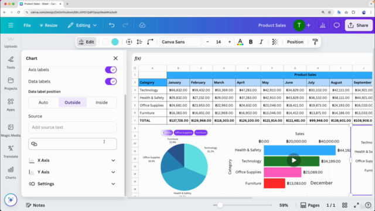Image resolution: width=375 pixels, height=211 pixels.
Task: Open the Projects sidebar tab
Action: (11, 83)
